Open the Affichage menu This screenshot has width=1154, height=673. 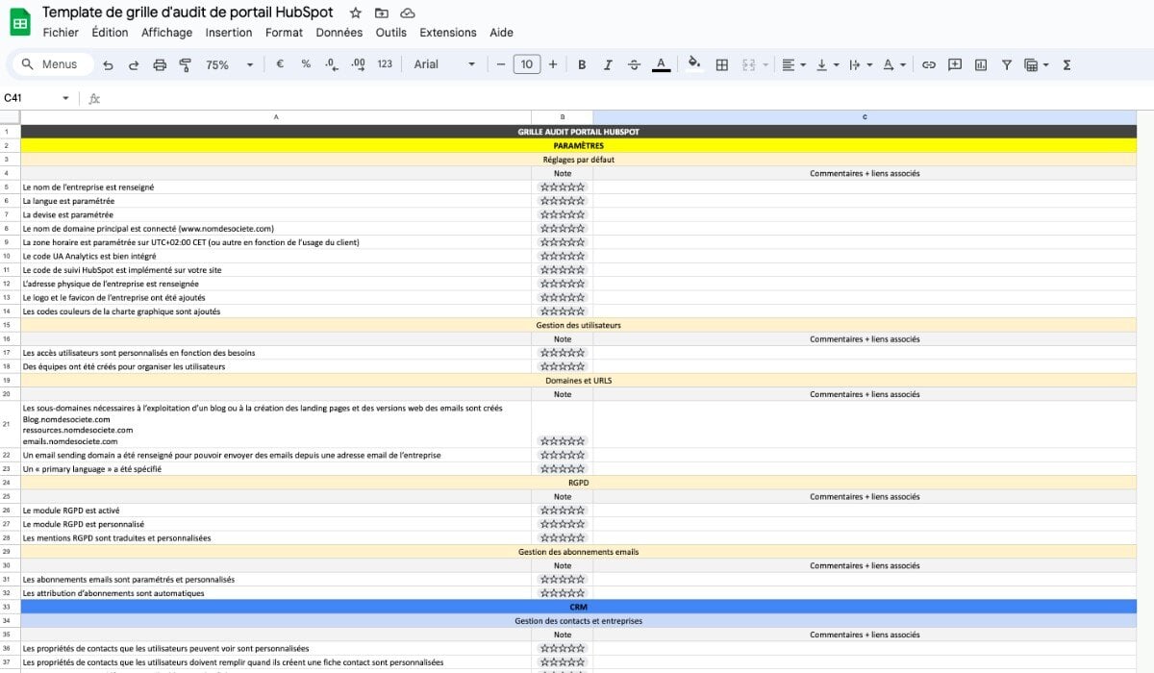166,33
